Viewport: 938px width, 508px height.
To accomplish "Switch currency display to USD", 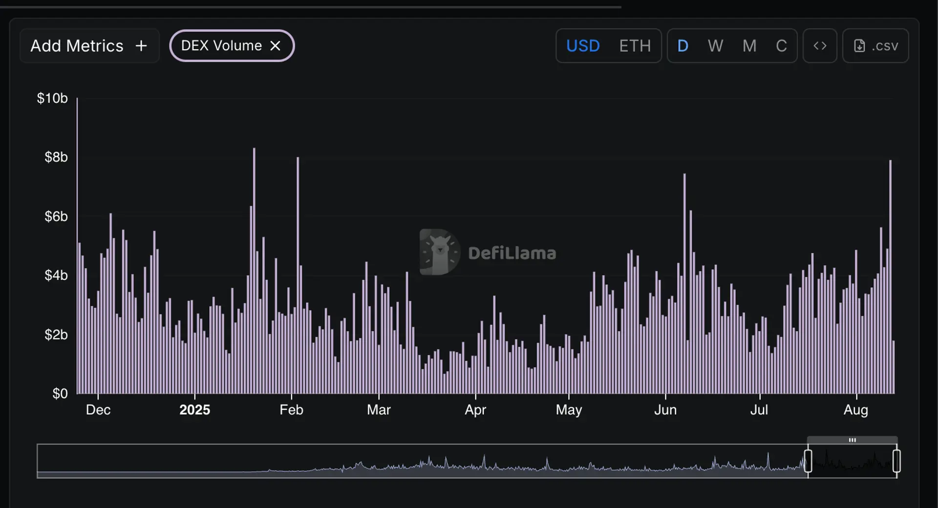I will coord(583,45).
